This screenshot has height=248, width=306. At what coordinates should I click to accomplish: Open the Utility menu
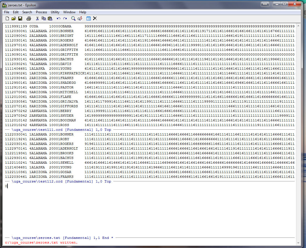click(55, 12)
